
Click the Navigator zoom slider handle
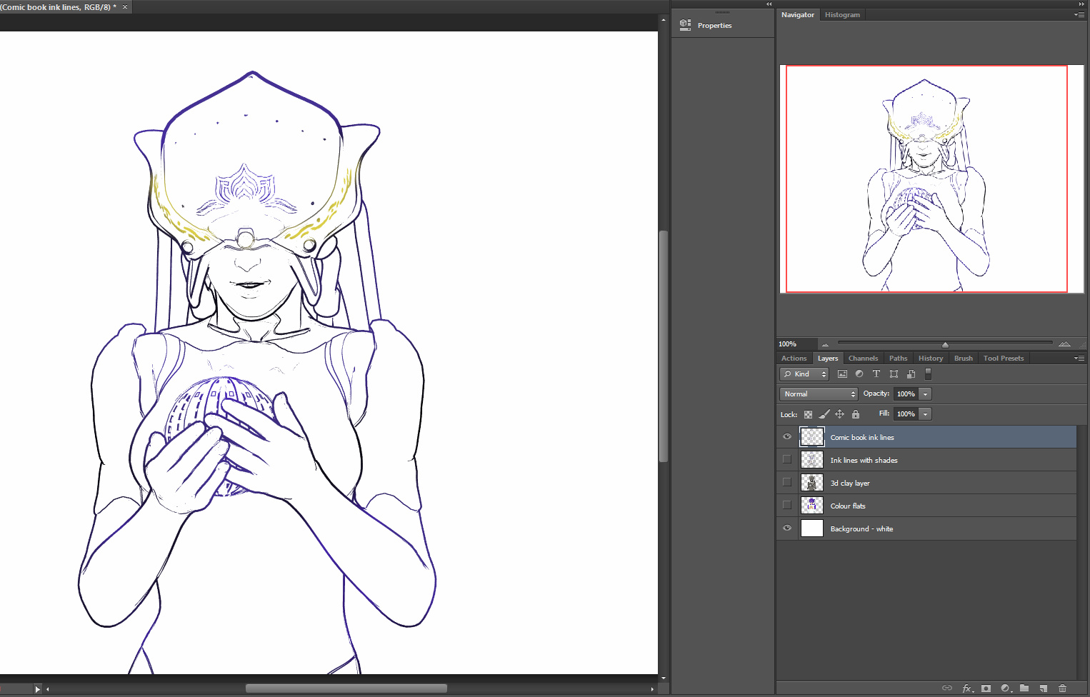click(945, 345)
